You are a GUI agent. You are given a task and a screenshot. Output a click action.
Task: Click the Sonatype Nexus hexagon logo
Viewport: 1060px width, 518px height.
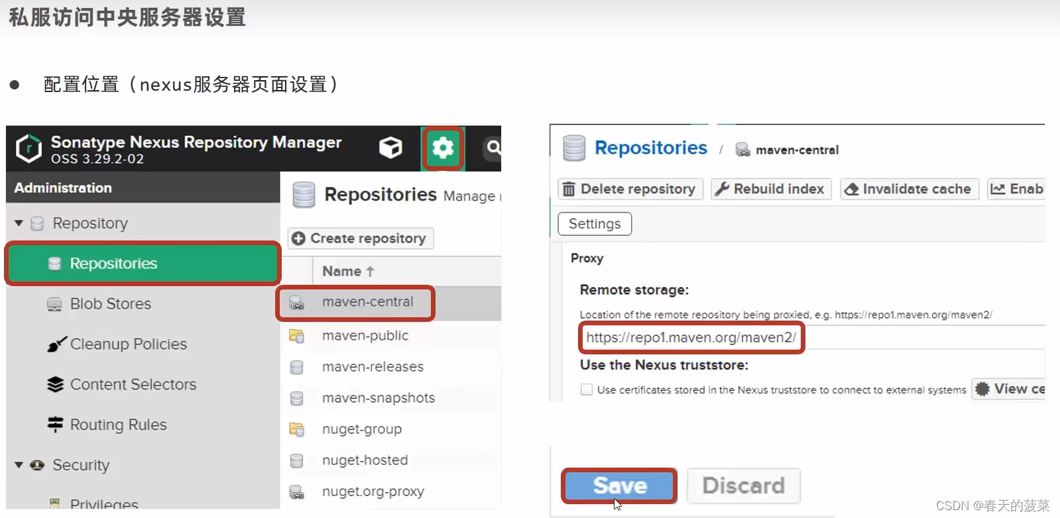(x=29, y=148)
